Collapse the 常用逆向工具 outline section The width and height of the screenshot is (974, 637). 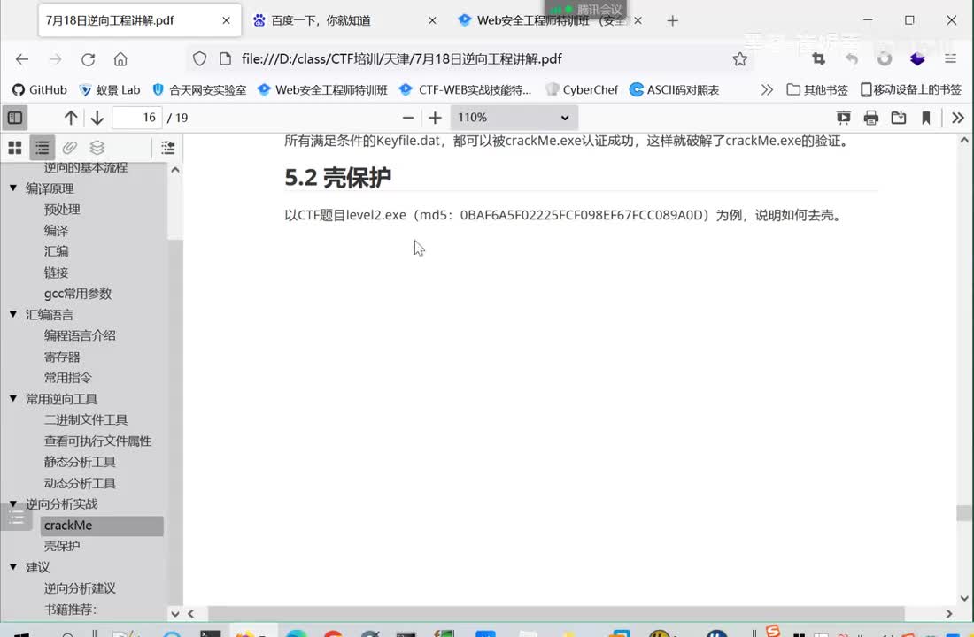coord(13,398)
